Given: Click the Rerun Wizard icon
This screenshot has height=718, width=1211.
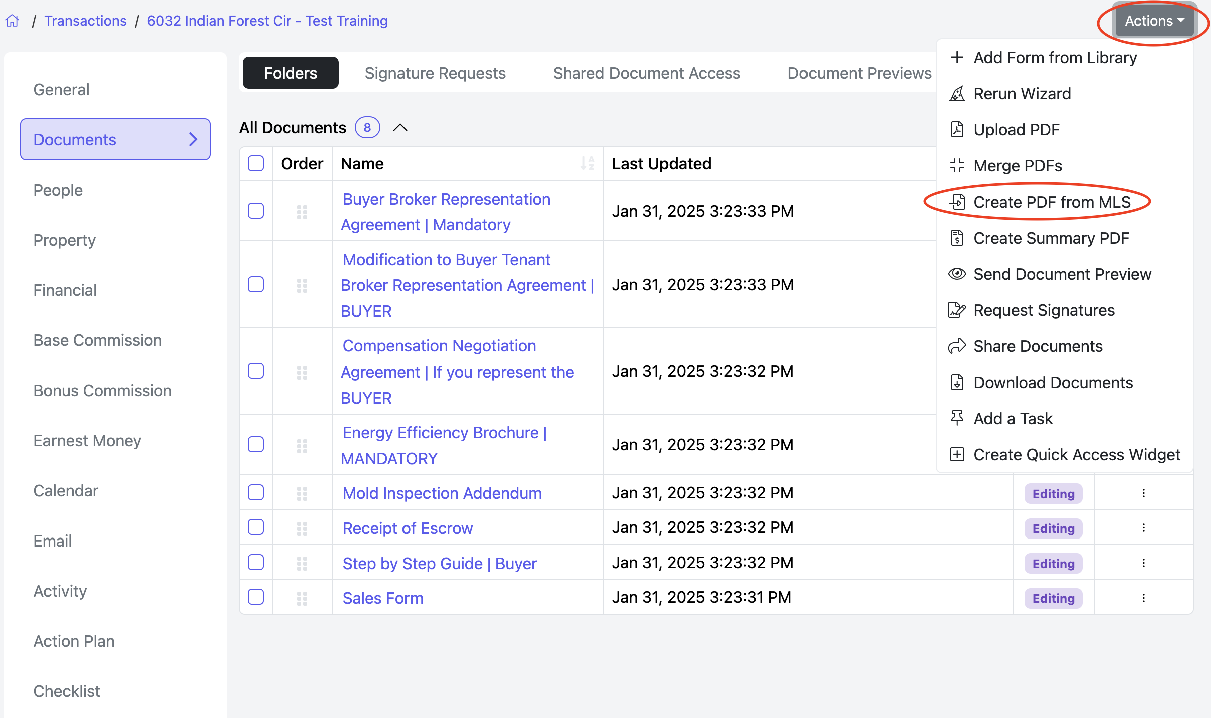Looking at the screenshot, I should [x=957, y=94].
